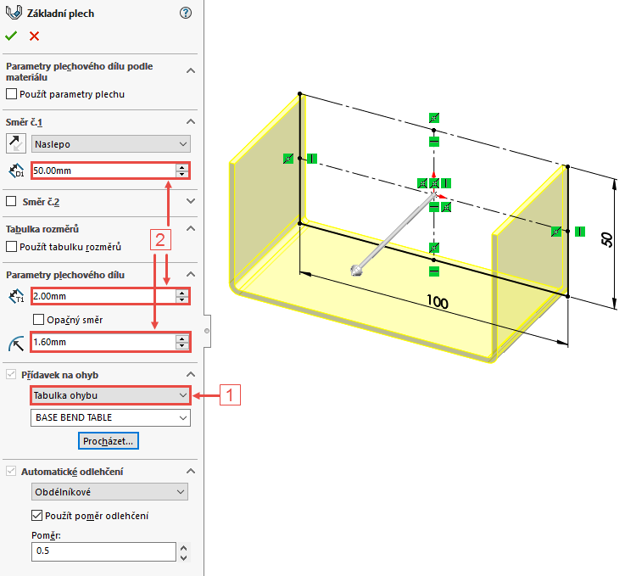Toggle Opačný směr checkbox
636x576 pixels.
pos(38,320)
